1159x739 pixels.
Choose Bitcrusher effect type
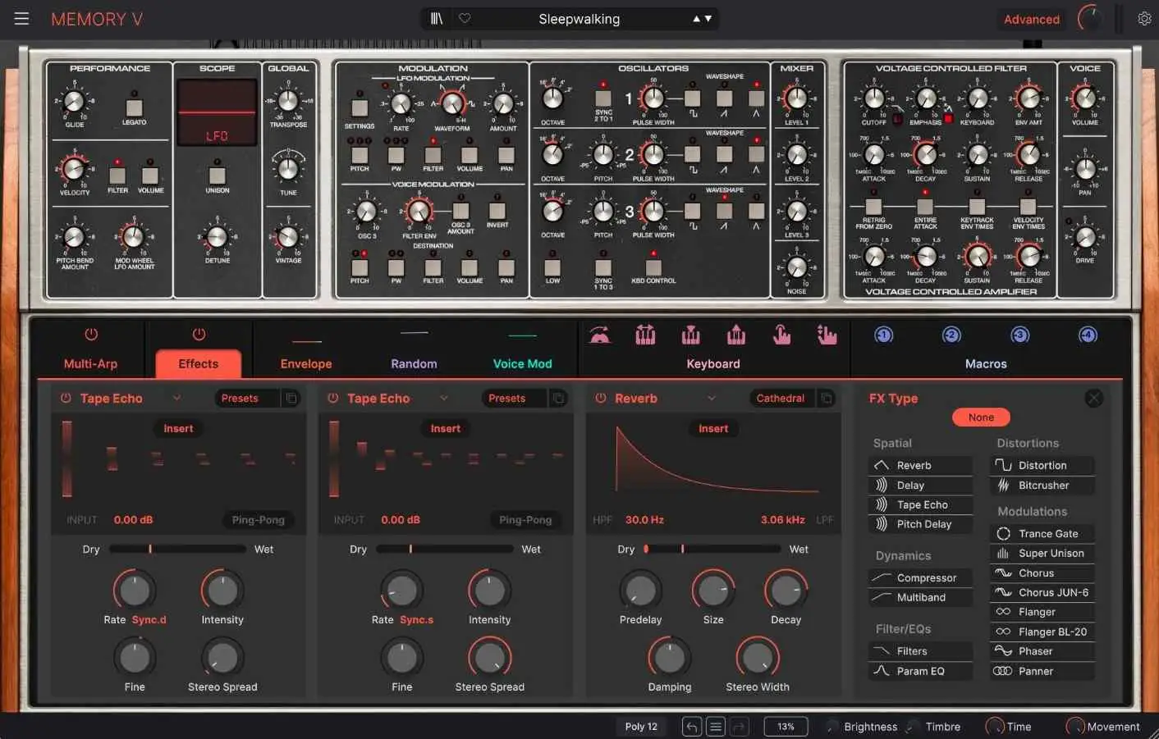(1042, 485)
